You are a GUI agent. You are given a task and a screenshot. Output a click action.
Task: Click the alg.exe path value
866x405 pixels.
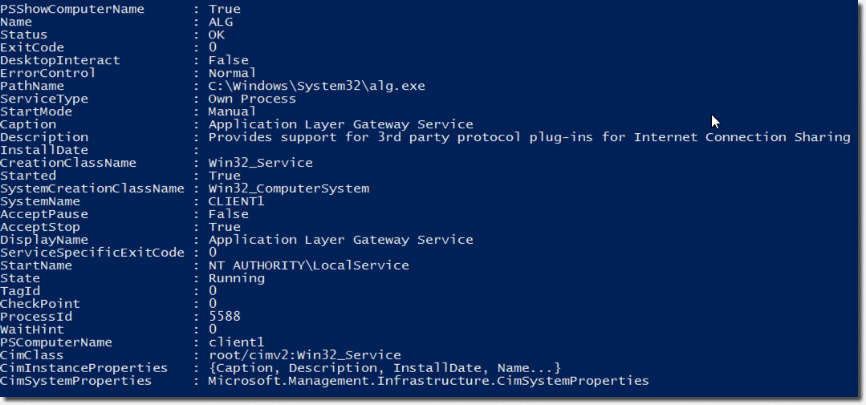click(x=316, y=86)
